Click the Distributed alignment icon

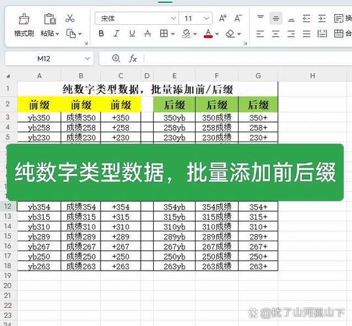[x=322, y=34]
